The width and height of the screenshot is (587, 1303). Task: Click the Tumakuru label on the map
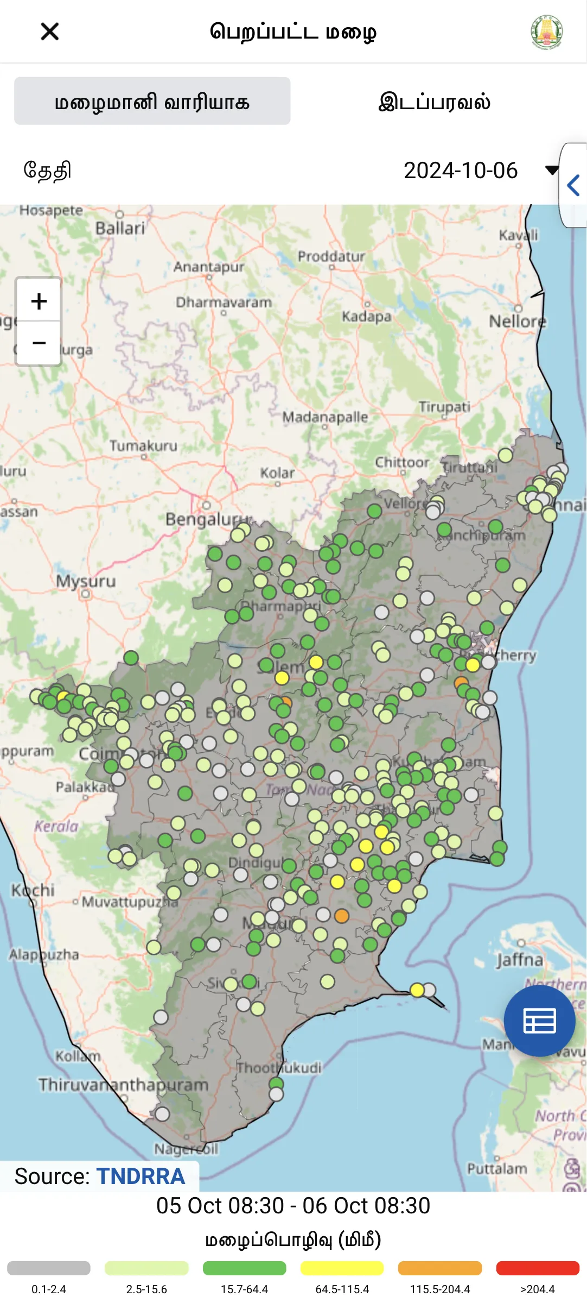(143, 446)
